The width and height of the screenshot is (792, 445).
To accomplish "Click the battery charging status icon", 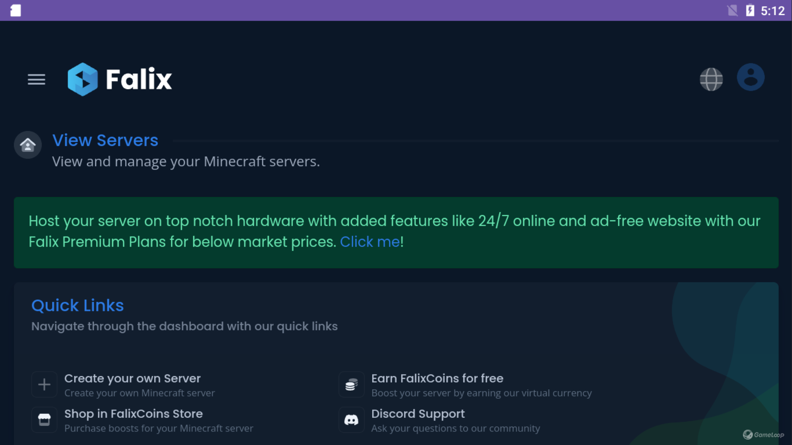I will [750, 10].
